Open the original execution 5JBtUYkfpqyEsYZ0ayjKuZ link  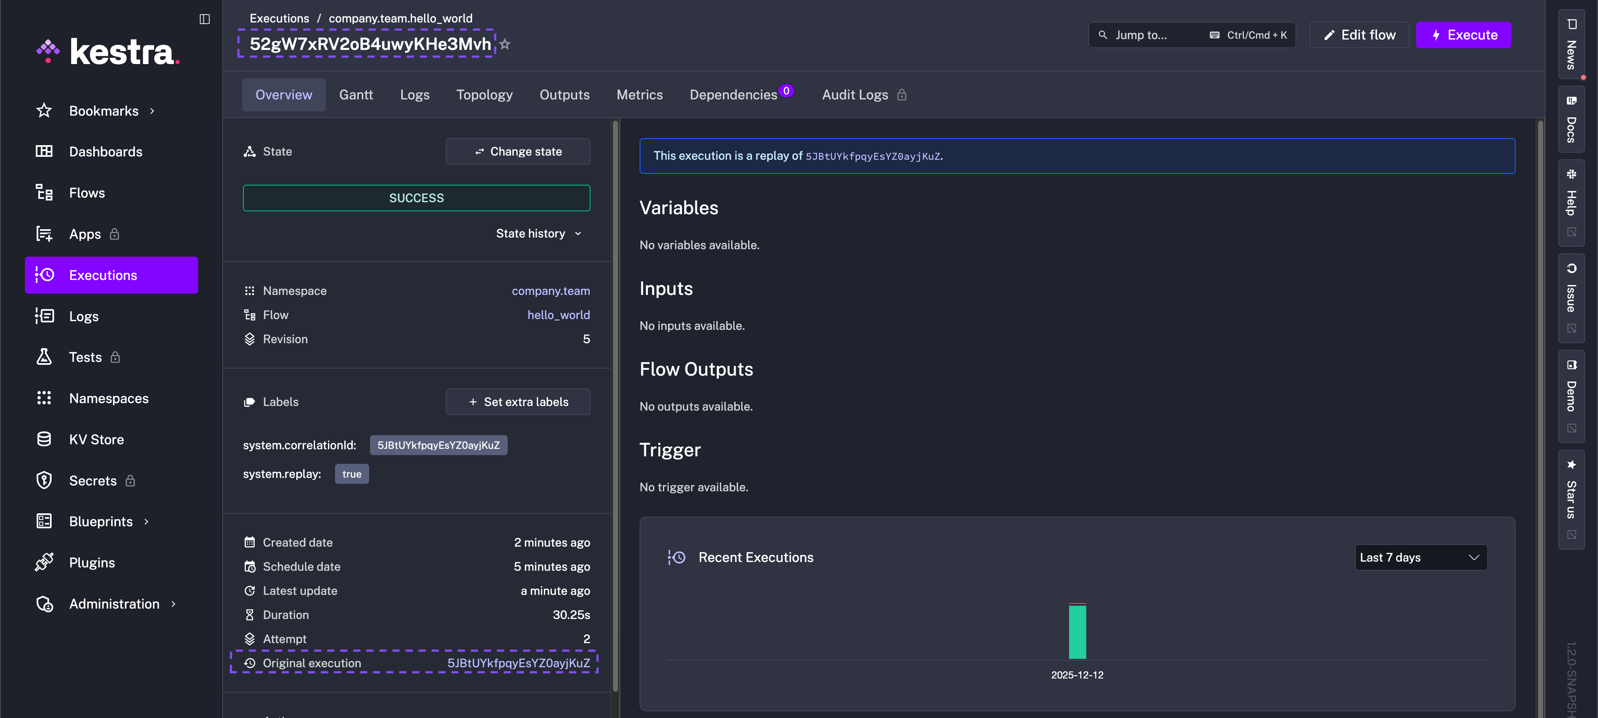coord(518,663)
